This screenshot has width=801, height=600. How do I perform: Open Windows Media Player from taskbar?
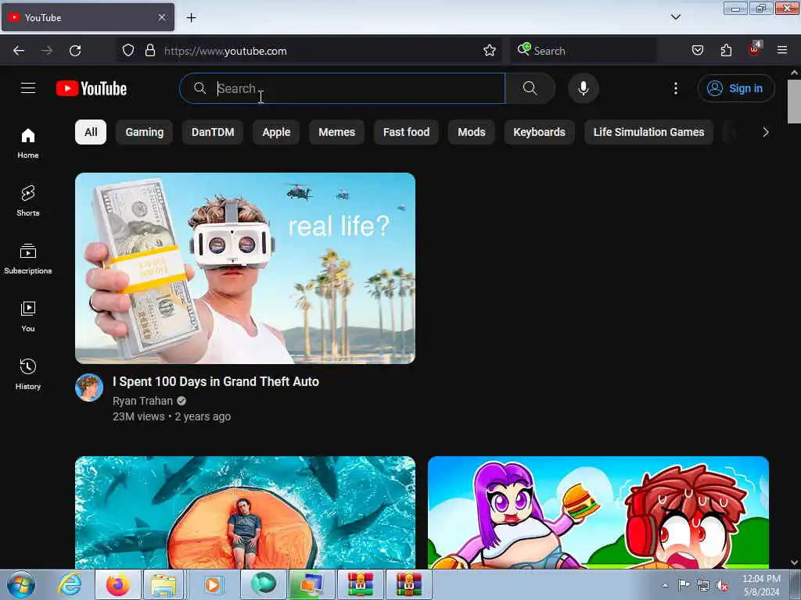tap(213, 584)
